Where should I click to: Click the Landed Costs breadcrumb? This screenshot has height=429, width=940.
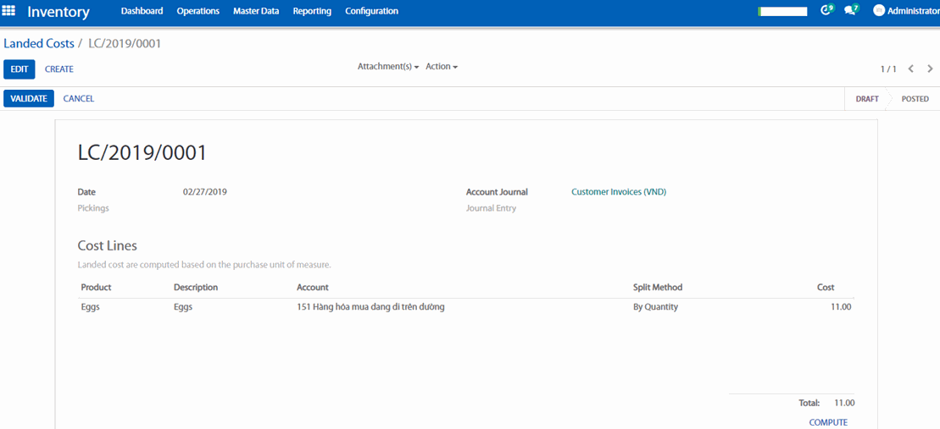pos(39,43)
